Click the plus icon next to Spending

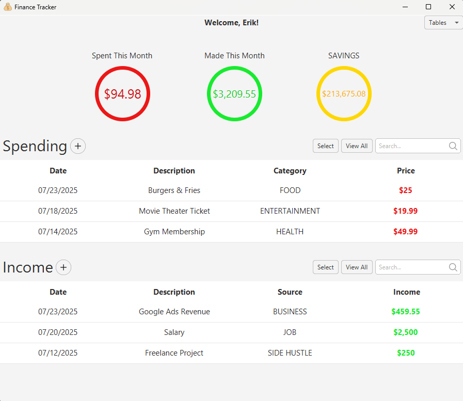(78, 146)
